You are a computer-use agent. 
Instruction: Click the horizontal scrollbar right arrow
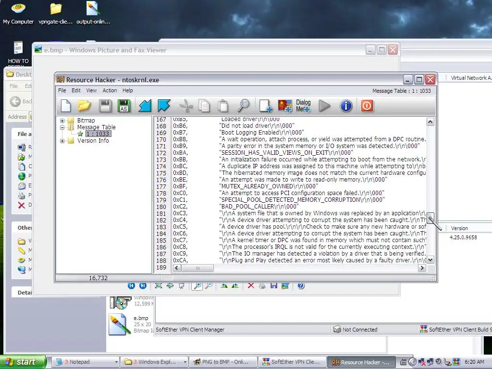[422, 268]
